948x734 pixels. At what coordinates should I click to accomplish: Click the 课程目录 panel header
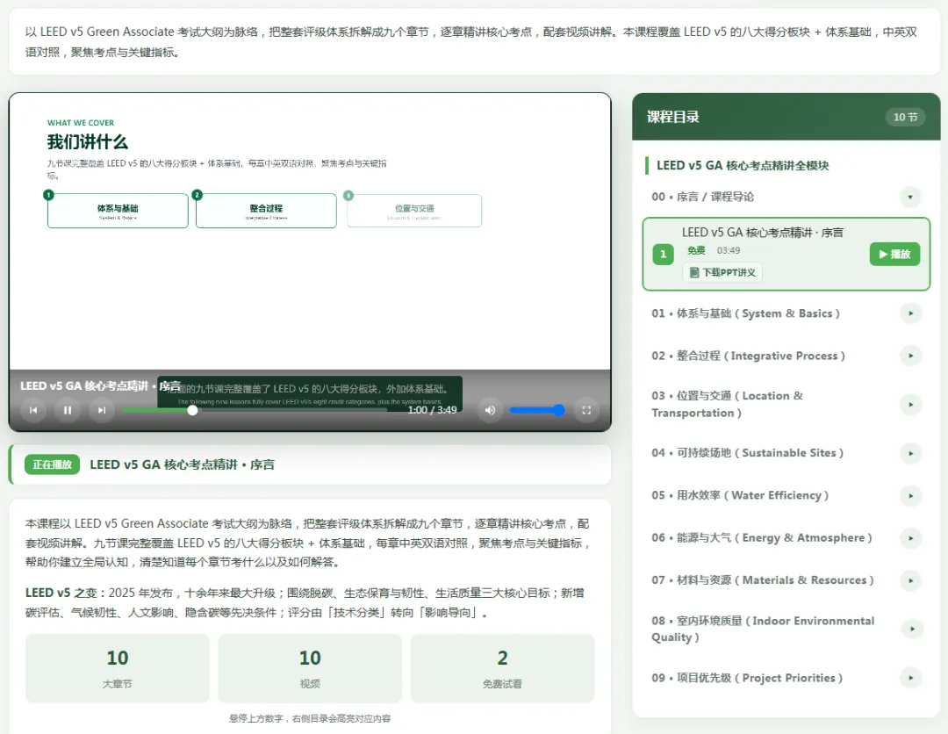tap(786, 117)
